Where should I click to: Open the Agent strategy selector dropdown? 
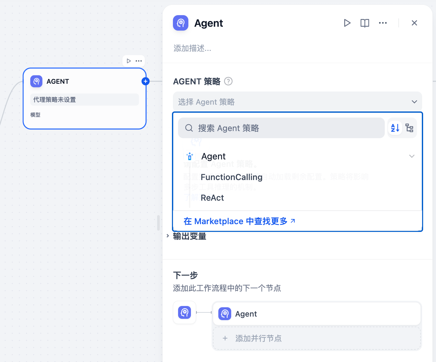[298, 102]
